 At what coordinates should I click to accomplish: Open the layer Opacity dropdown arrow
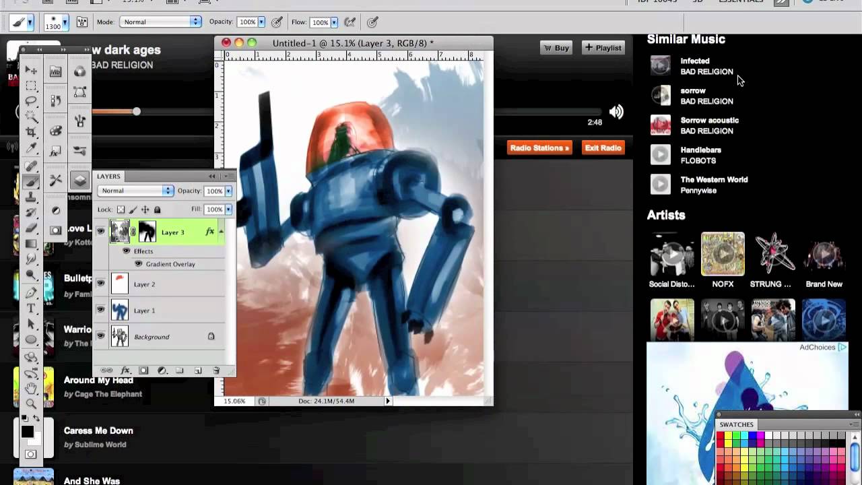pos(228,191)
